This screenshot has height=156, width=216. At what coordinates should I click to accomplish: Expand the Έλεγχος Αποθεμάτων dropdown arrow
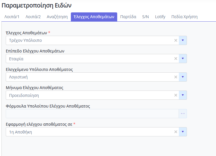[x=183, y=40]
